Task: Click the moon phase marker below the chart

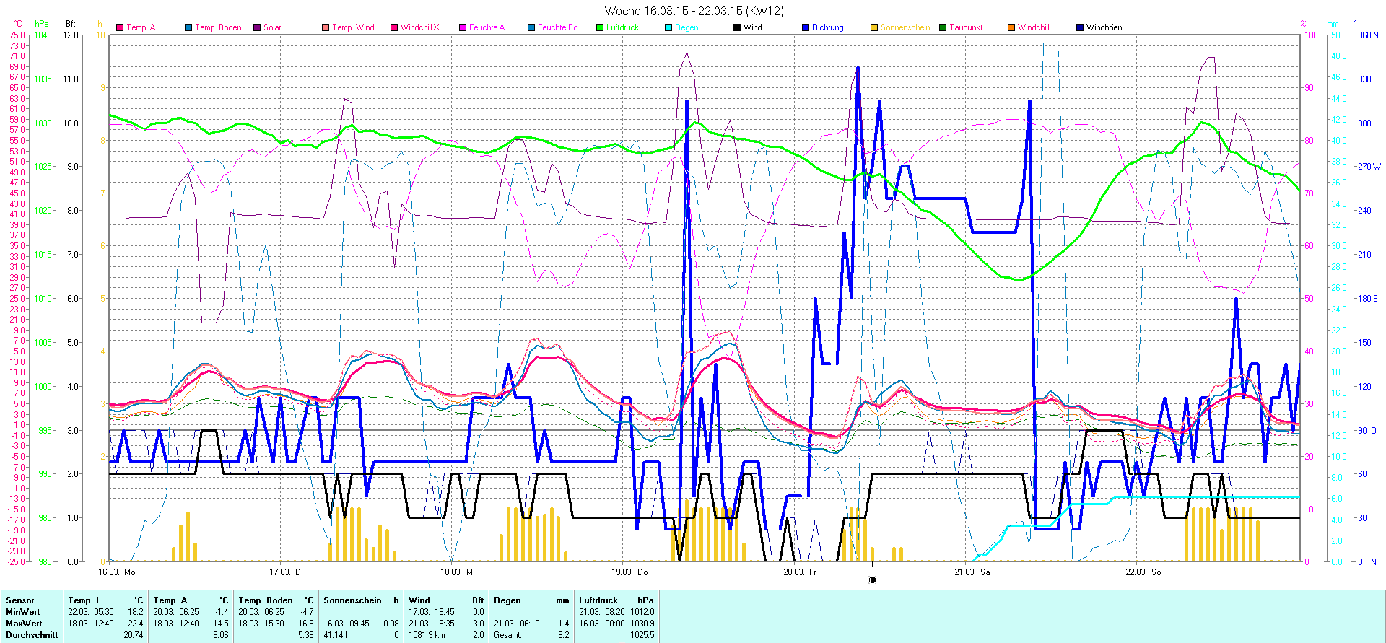Action: click(872, 579)
